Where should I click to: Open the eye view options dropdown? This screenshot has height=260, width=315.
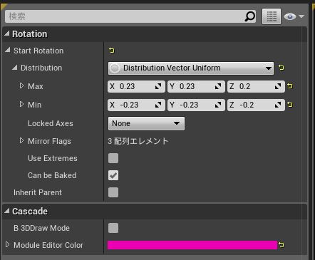[294, 16]
